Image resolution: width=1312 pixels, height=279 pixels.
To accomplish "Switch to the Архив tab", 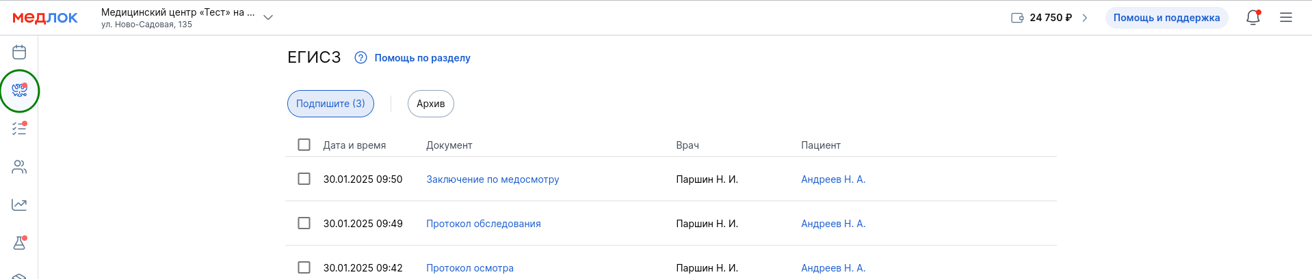I will click(431, 104).
